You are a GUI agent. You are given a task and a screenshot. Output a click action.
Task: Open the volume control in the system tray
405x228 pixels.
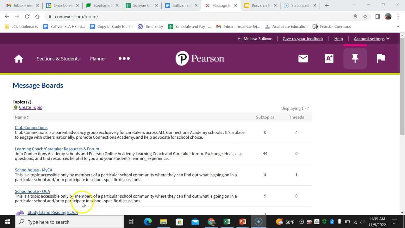coord(361,222)
